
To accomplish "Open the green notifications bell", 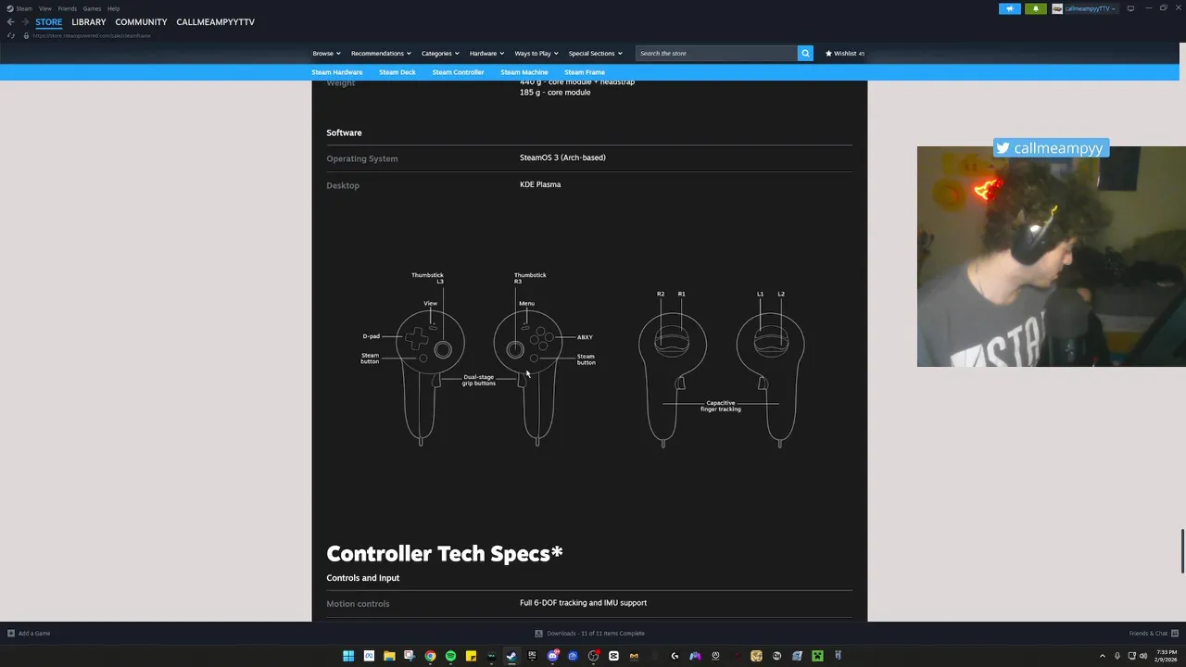I will (1036, 8).
